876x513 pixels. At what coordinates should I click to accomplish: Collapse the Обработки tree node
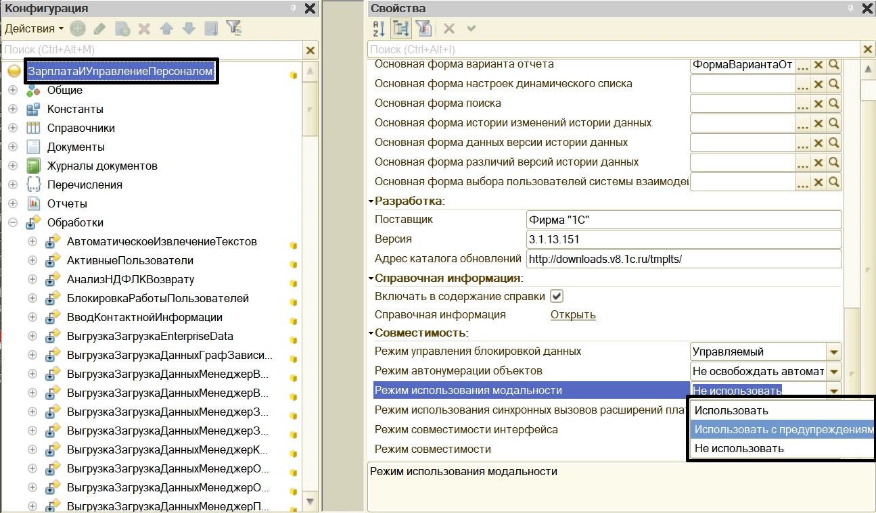coord(13,222)
